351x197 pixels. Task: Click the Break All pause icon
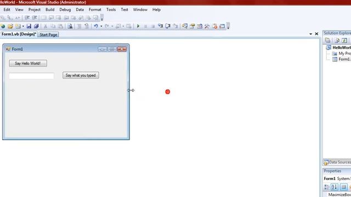[145, 26]
